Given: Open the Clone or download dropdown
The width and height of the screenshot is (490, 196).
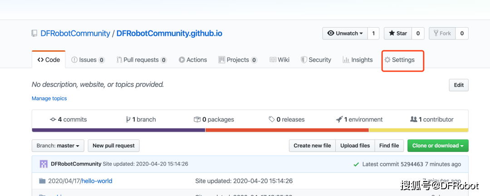Looking at the screenshot, I should (438, 146).
